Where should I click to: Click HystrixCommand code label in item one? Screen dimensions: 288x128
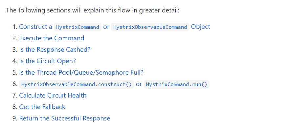pyautogui.click(x=78, y=27)
